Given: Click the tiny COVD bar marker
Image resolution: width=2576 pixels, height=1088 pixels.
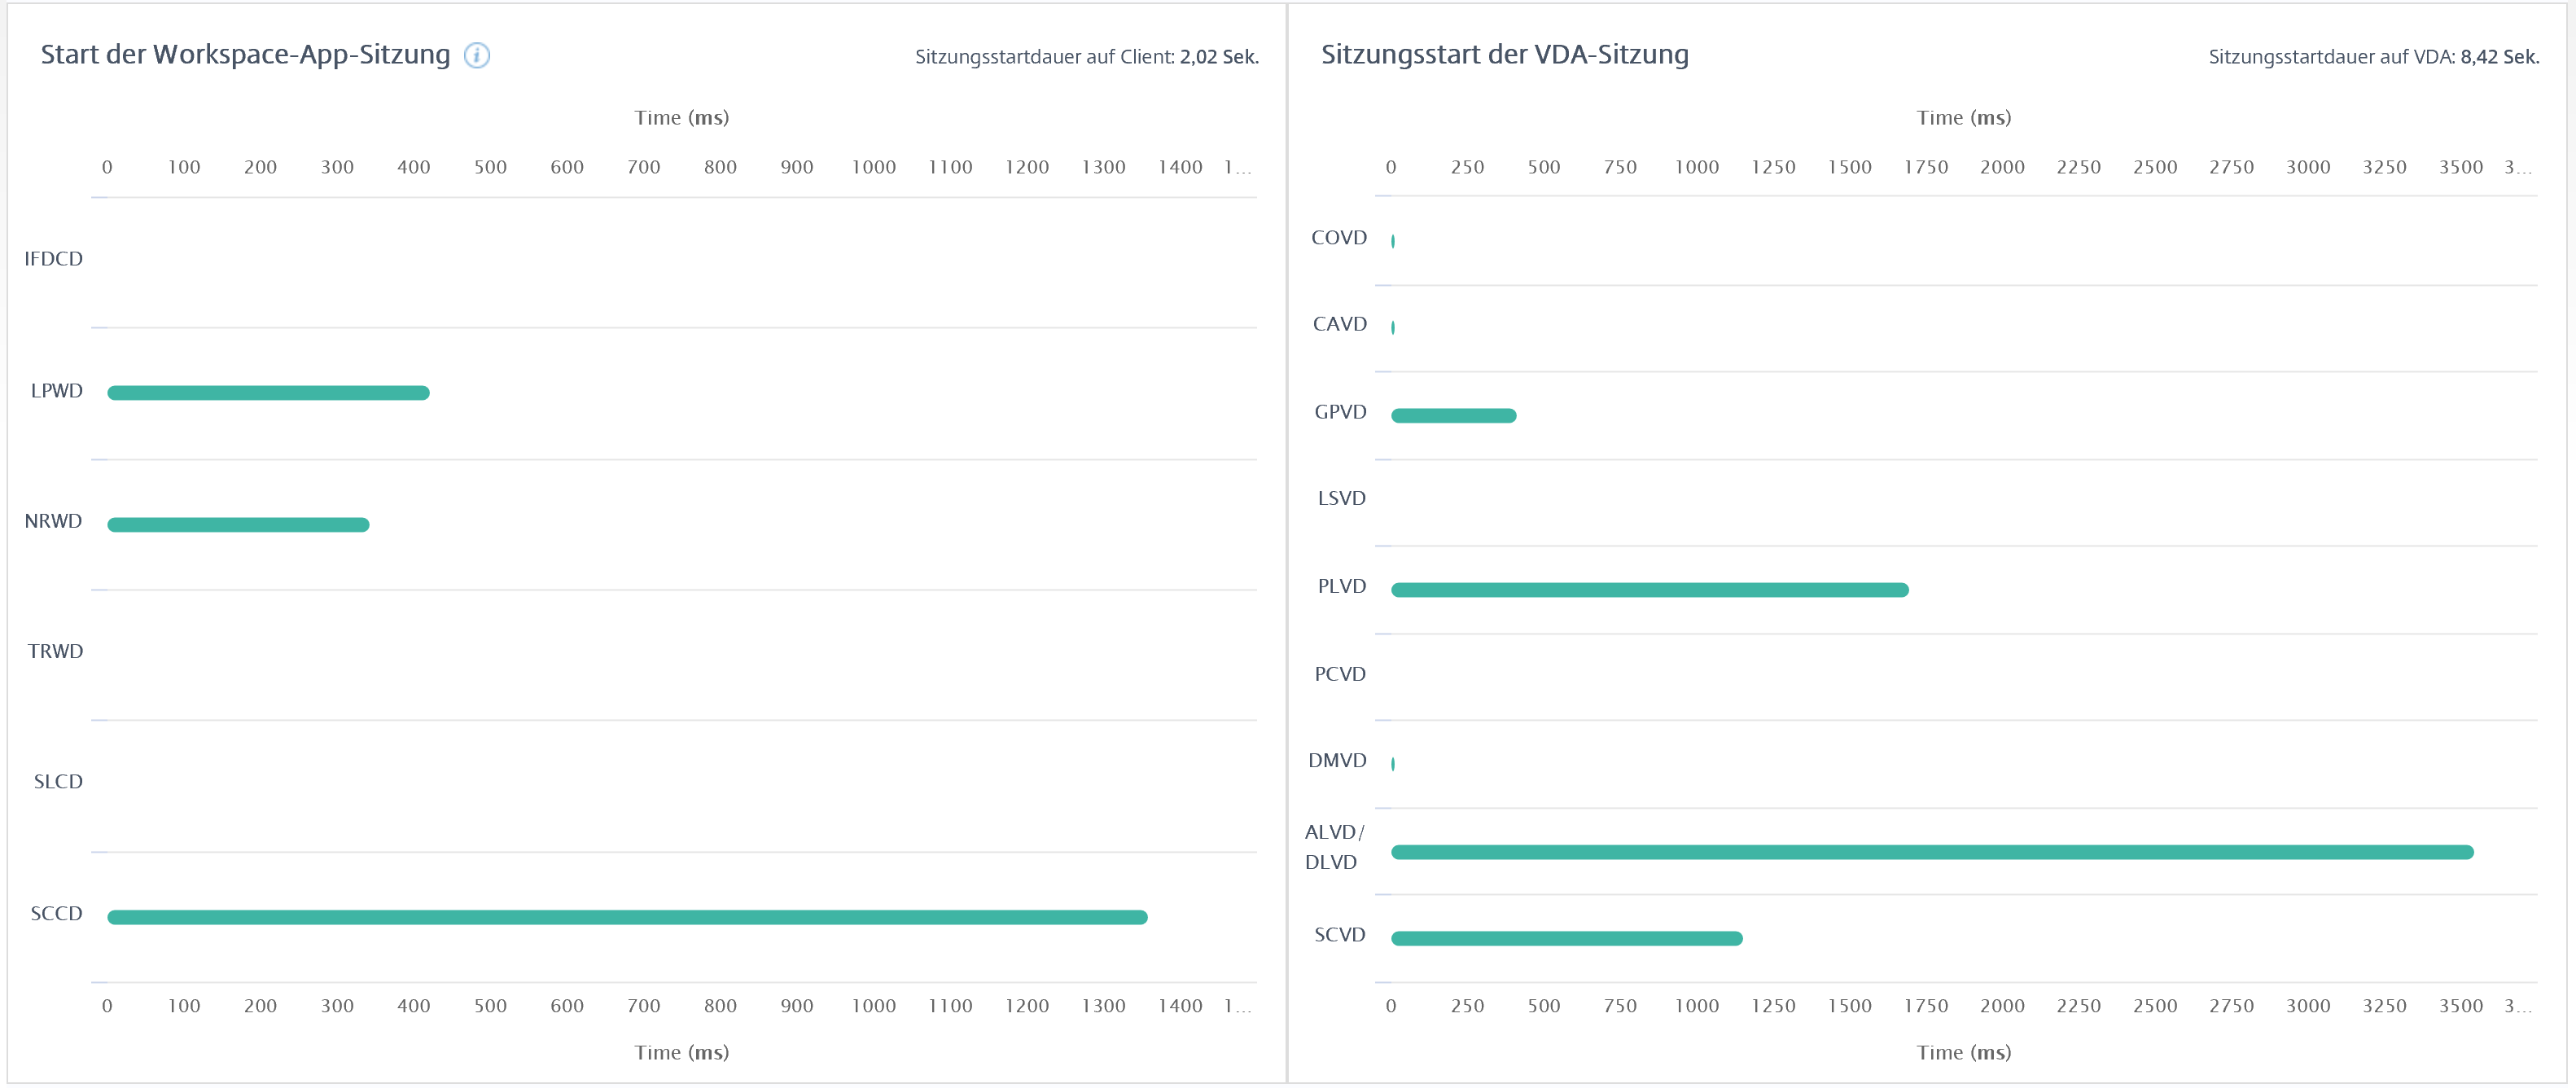Looking at the screenshot, I should 1393,241.
